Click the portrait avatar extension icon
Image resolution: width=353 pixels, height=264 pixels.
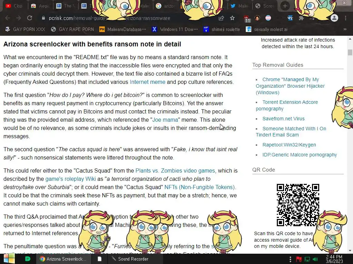[x=257, y=18]
